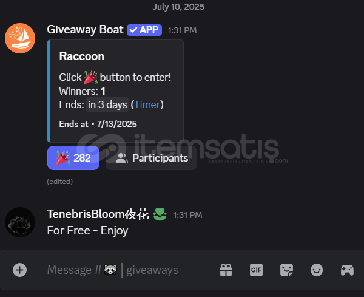The image size is (364, 297).
Task: Click the TenebrisBloom夜花 username
Action: (x=98, y=214)
